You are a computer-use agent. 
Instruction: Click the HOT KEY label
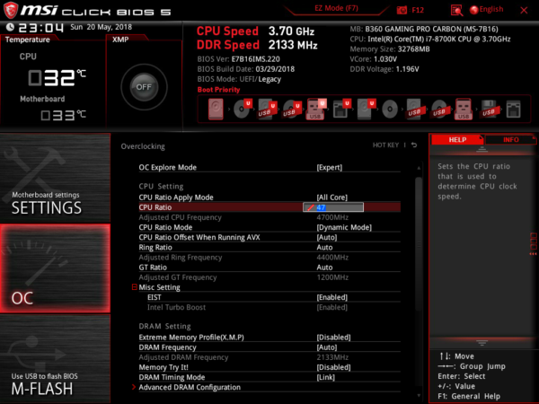385,145
